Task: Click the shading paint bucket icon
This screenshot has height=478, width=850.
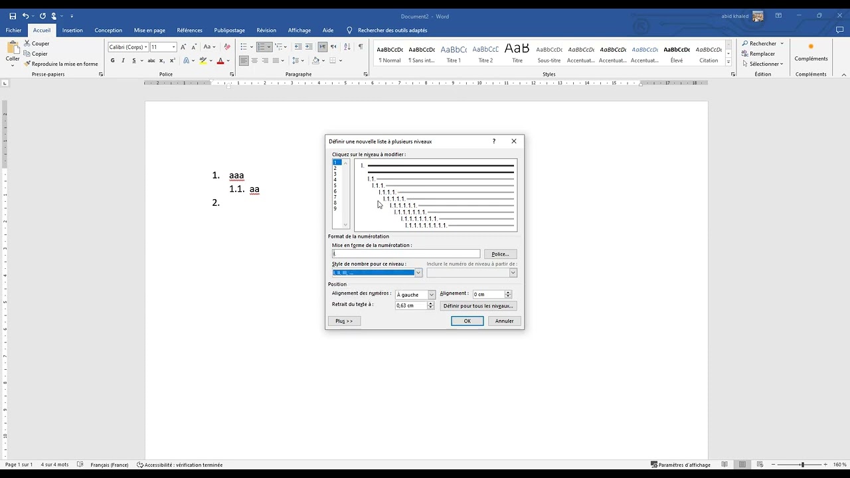Action: (316, 60)
